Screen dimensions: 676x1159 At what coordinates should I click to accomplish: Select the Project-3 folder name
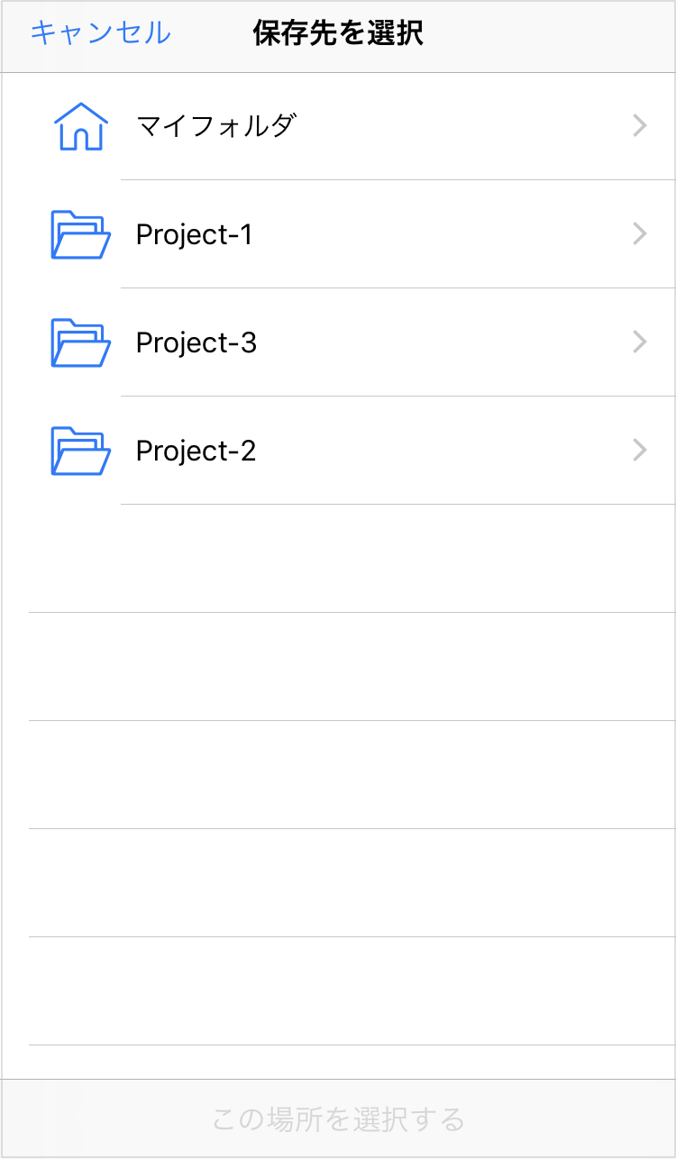[196, 343]
